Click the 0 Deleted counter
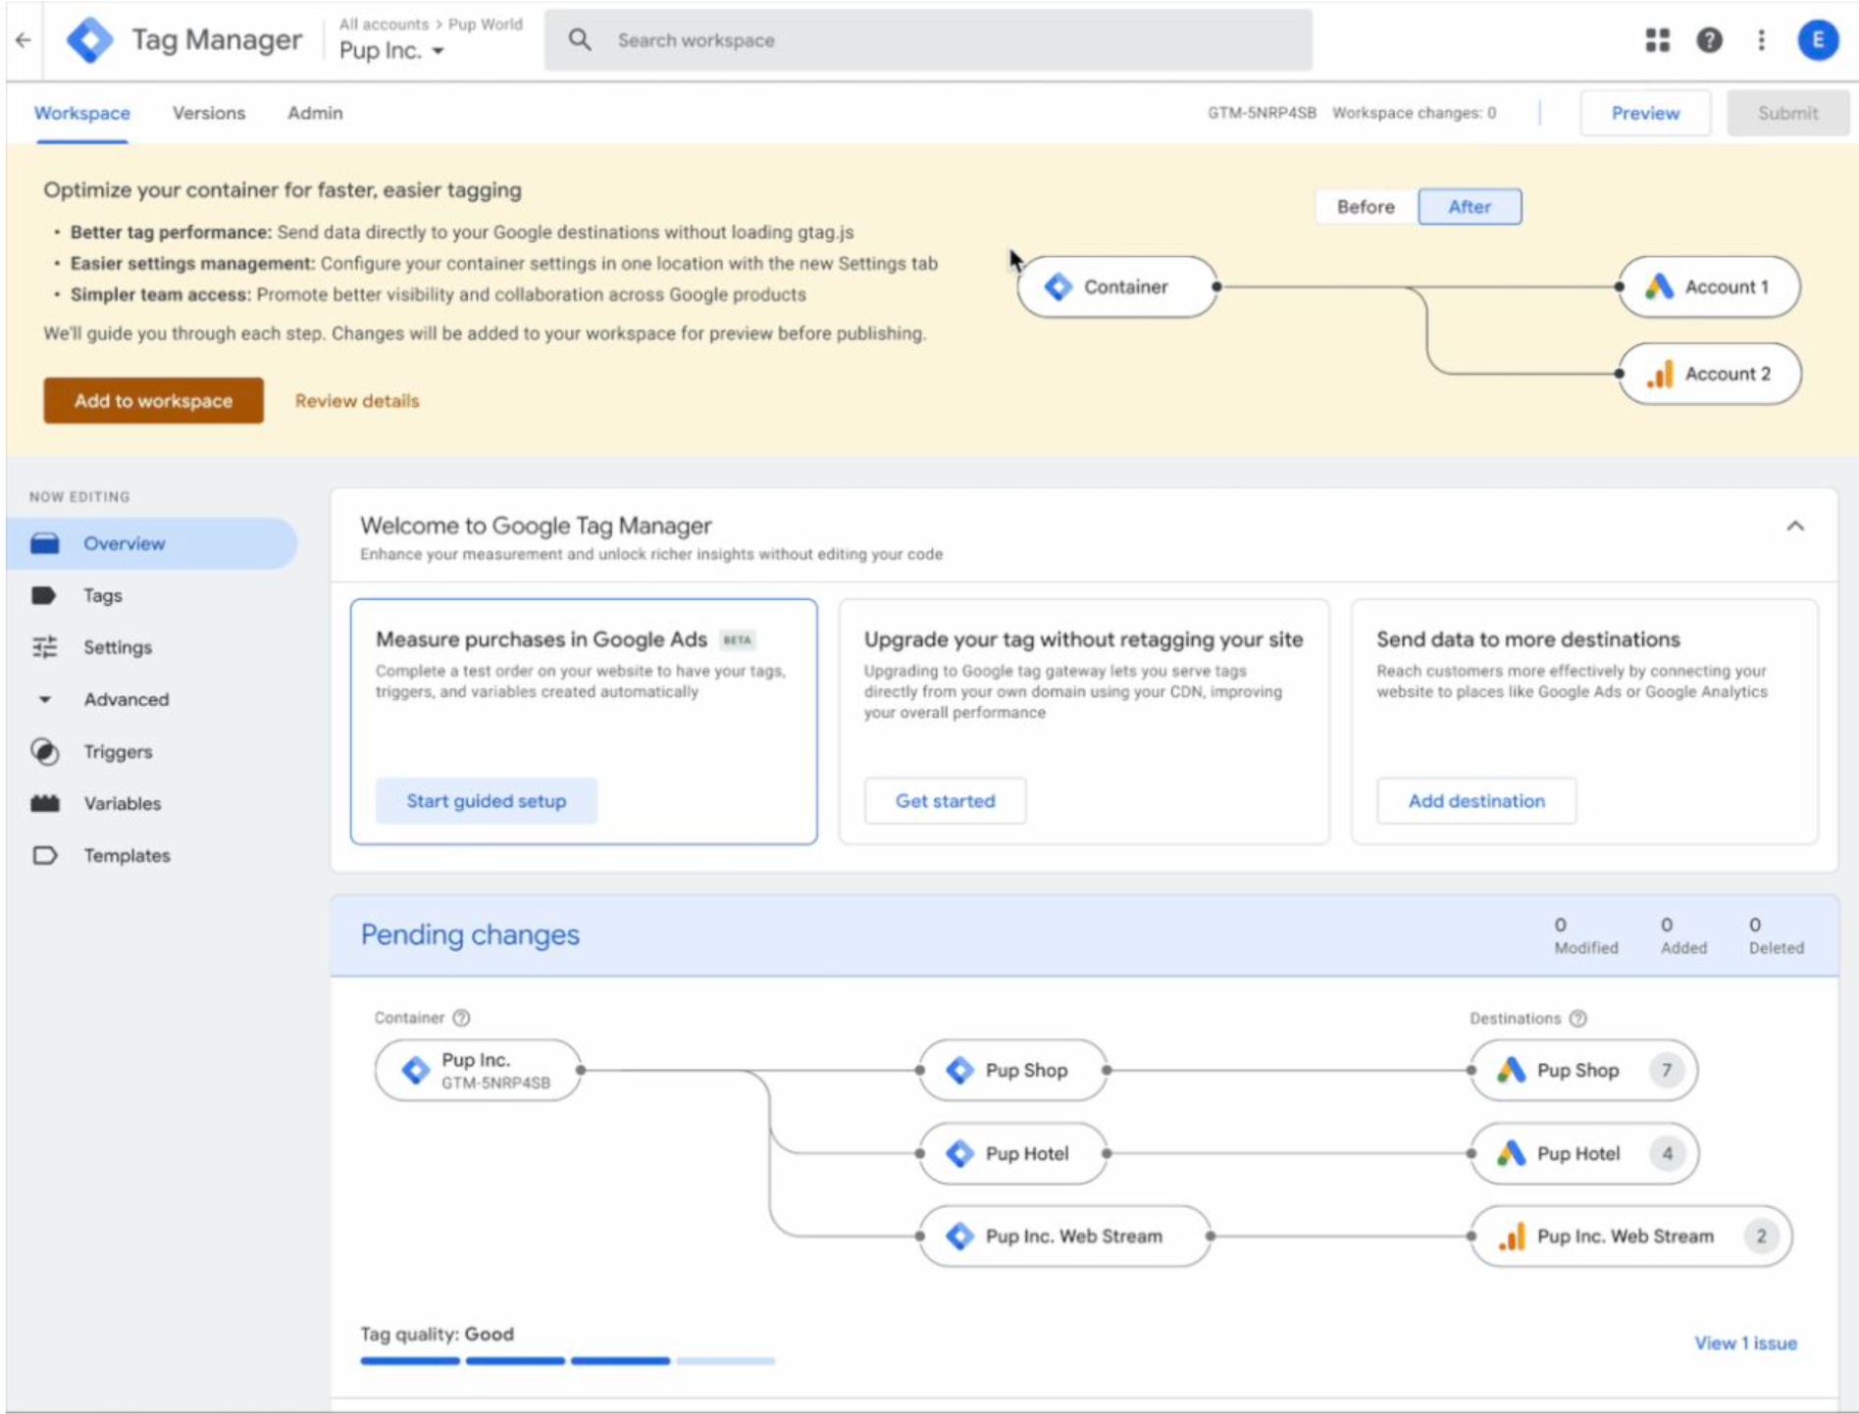This screenshot has width=1859, height=1414. 1776,935
